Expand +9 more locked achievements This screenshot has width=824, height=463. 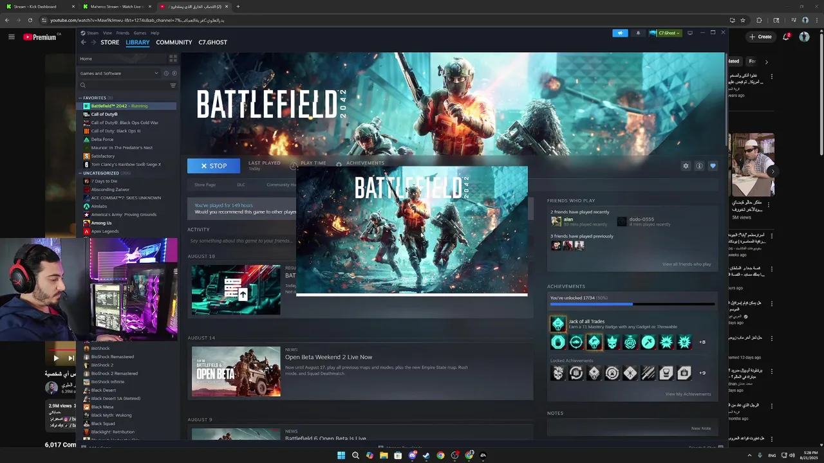tap(702, 373)
